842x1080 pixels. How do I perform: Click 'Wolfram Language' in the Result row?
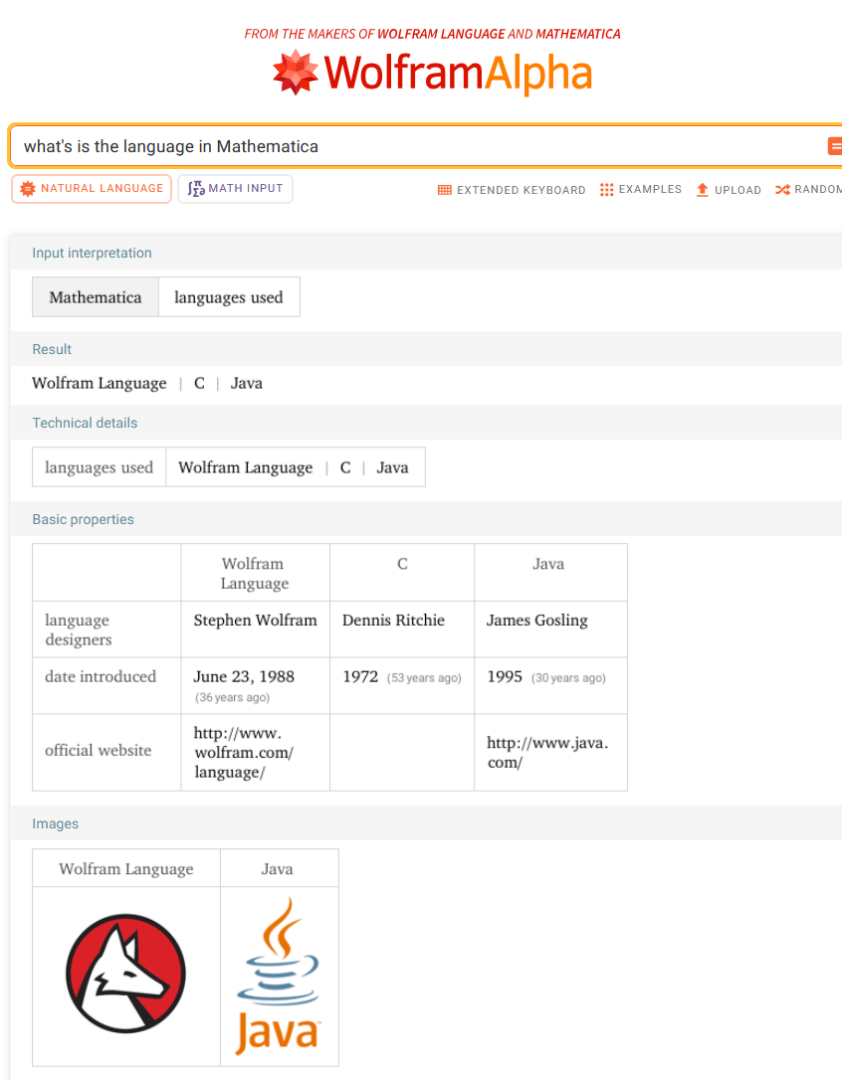(100, 383)
